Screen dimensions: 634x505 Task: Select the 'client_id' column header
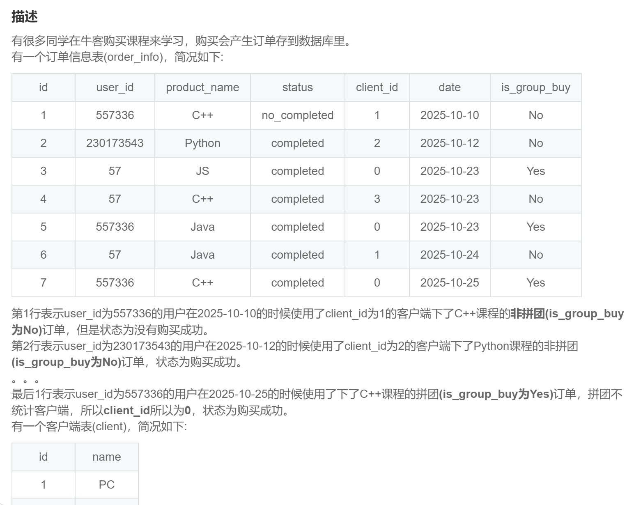pyautogui.click(x=377, y=87)
